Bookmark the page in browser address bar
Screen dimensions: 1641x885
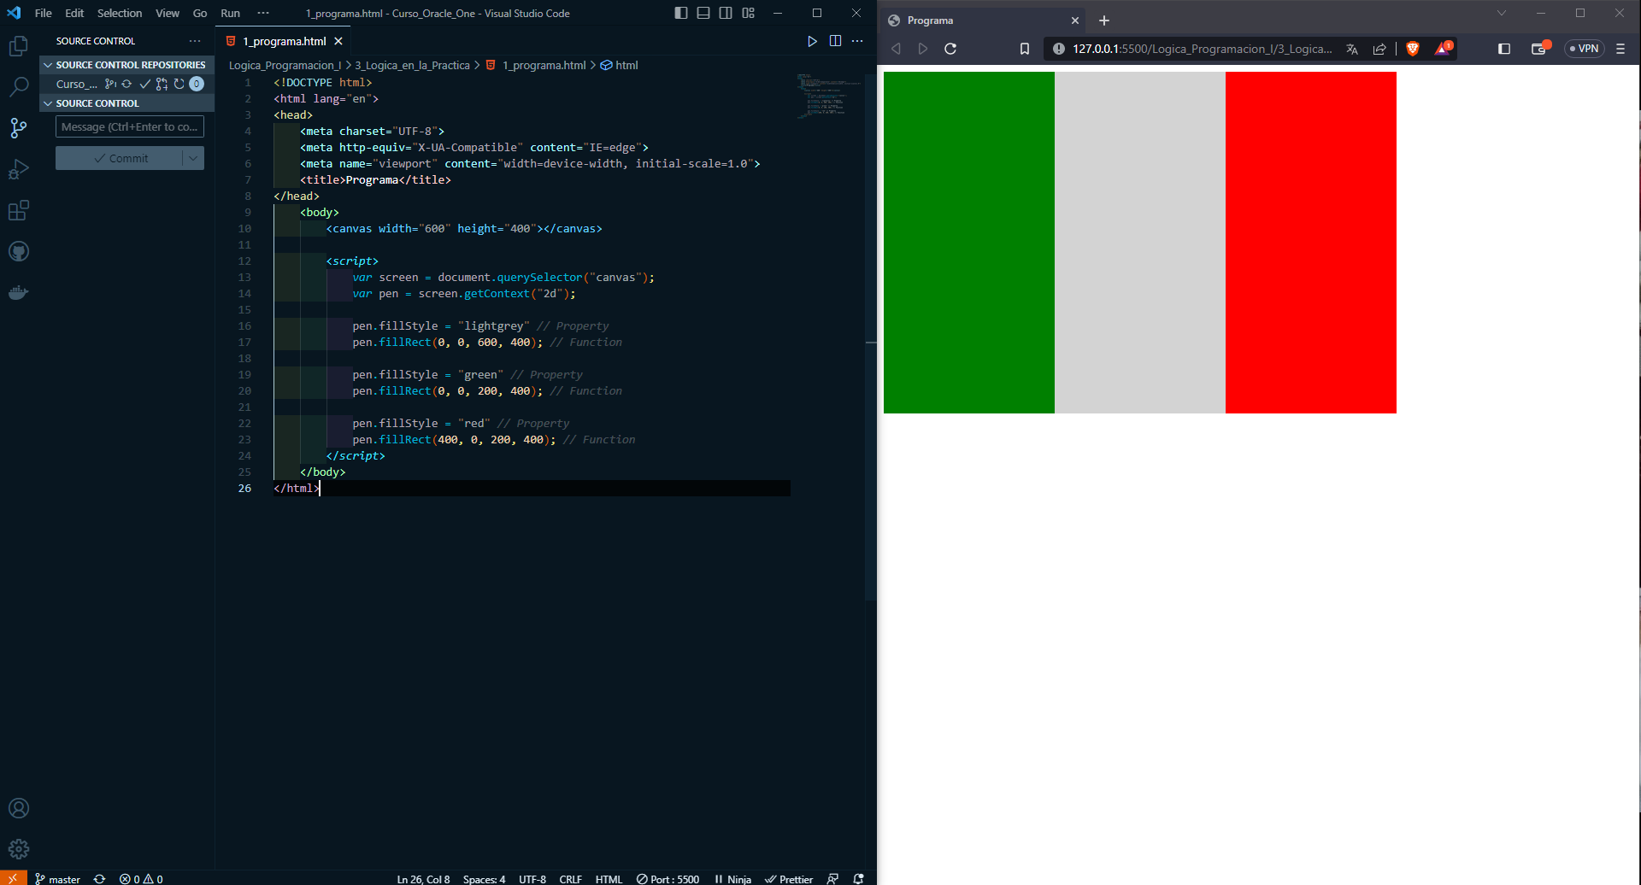click(x=1025, y=49)
